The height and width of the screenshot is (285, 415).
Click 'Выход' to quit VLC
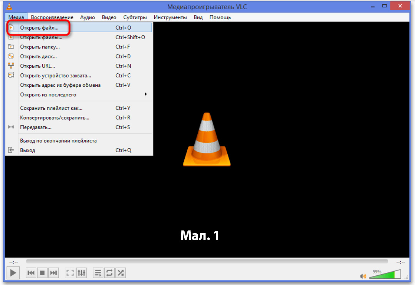[27, 150]
